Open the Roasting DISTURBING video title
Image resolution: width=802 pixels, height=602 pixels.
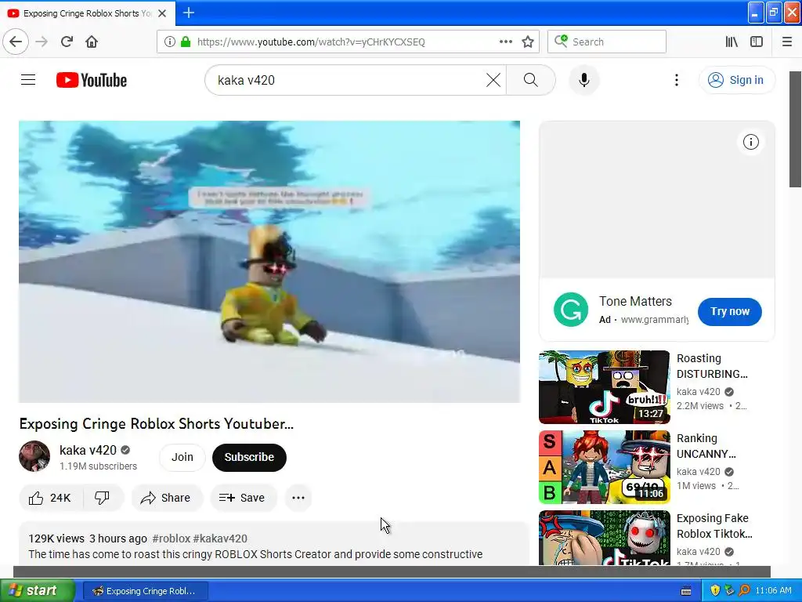712,366
